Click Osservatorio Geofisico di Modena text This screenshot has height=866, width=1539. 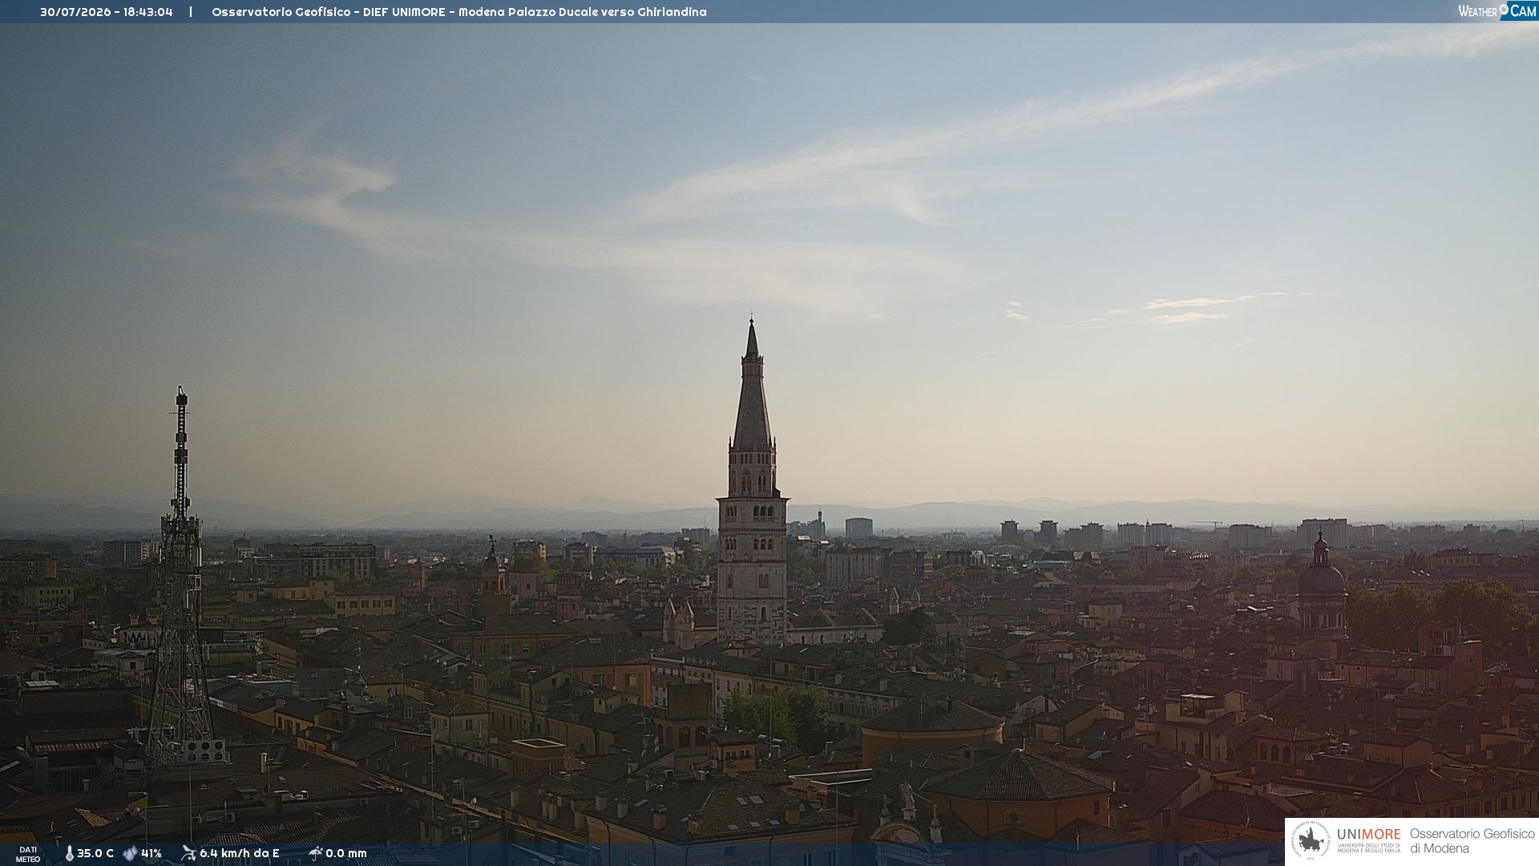point(1472,841)
